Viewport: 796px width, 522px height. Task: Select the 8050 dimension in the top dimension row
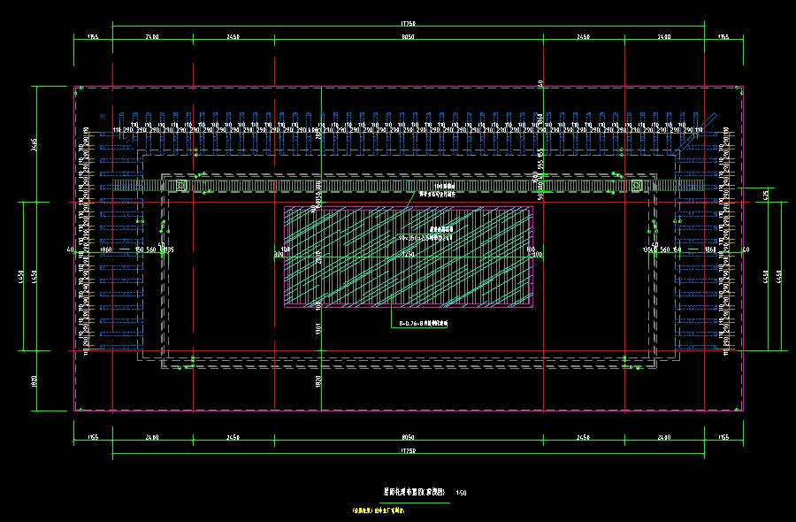pos(408,36)
